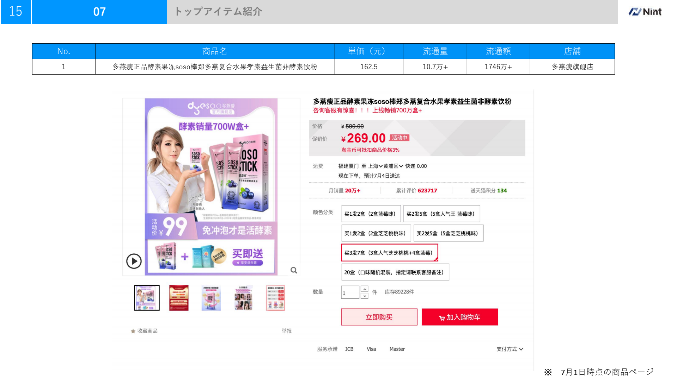
Task: Select the third product thumbnail
Action: point(211,298)
